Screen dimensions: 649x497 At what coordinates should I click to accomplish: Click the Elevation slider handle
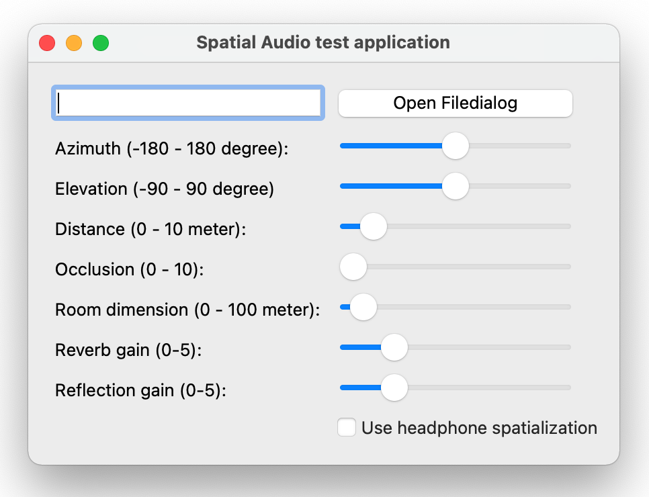[455, 186]
